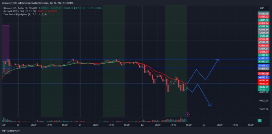Click the 42531.09 price label
The height and width of the screenshot is (134, 272).
pos(263,42)
